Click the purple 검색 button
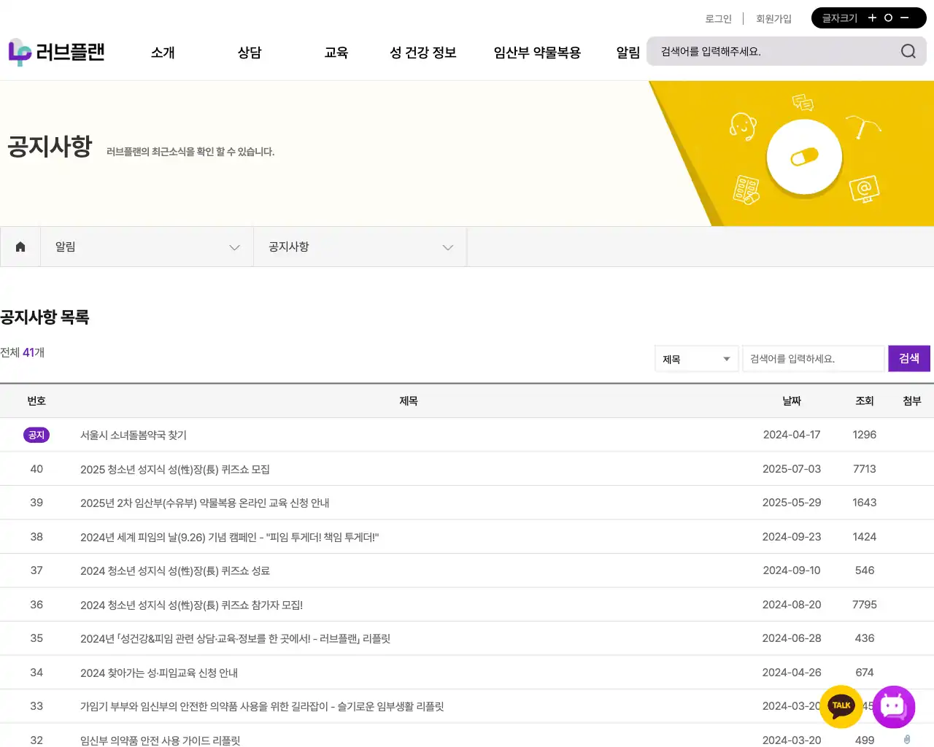934x747 pixels. coord(908,358)
